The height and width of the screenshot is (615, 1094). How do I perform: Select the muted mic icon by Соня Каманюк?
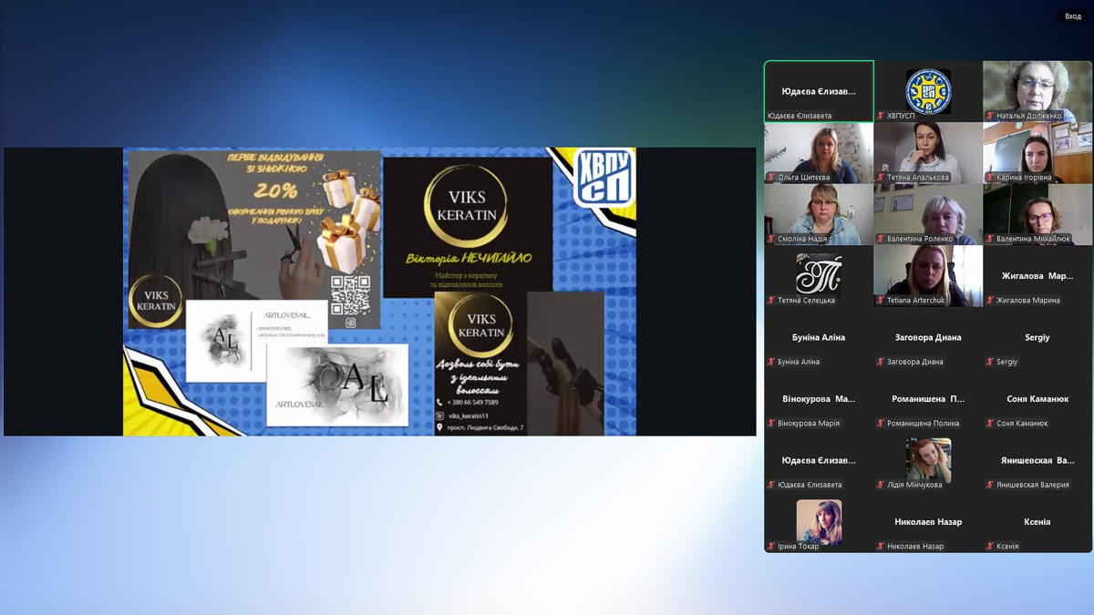coord(990,424)
